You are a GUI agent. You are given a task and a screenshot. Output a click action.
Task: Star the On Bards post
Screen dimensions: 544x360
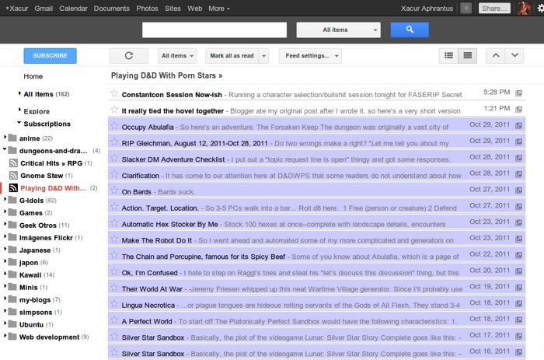(x=114, y=190)
